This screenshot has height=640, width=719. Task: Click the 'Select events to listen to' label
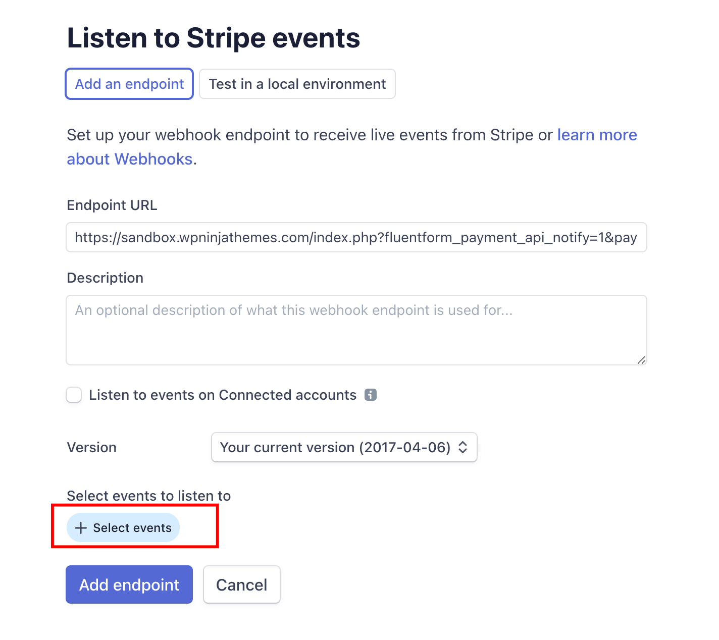tap(149, 496)
